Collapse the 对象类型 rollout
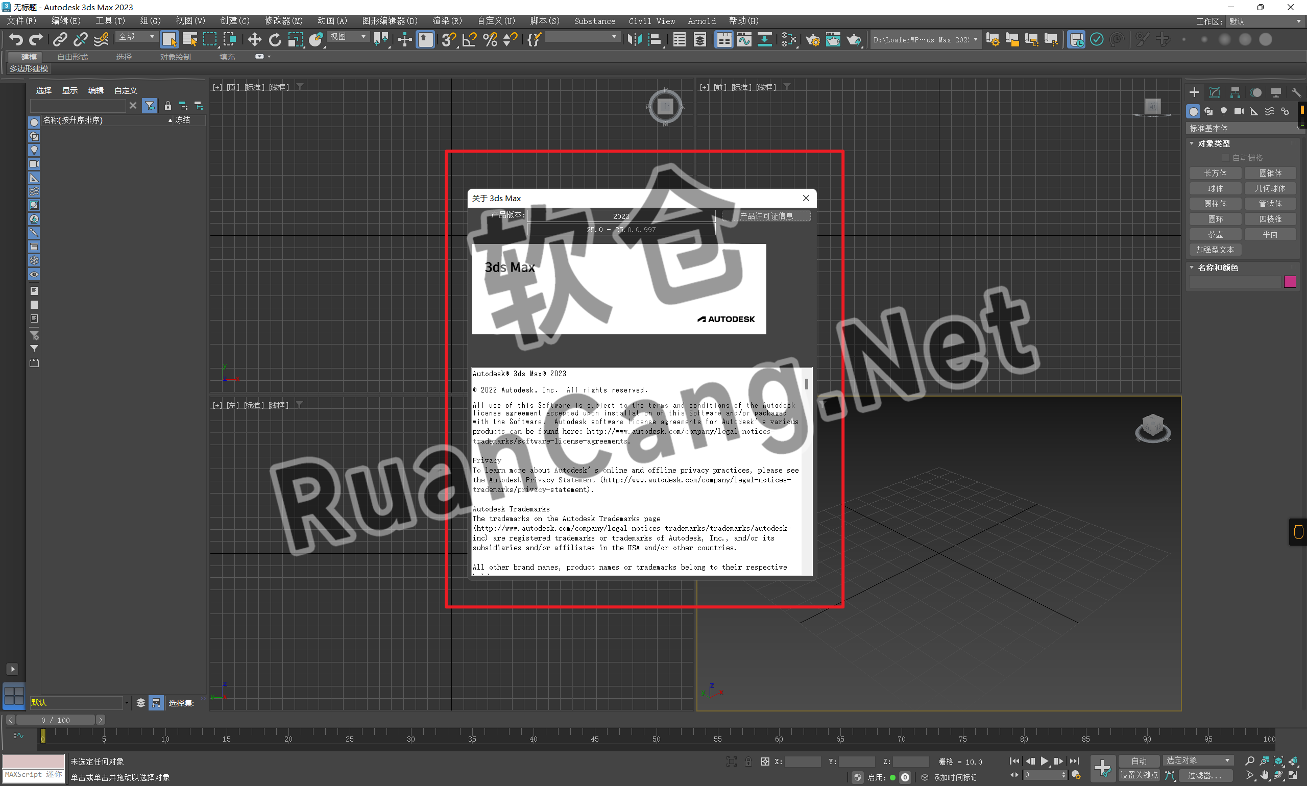1307x786 pixels. 1213,143
